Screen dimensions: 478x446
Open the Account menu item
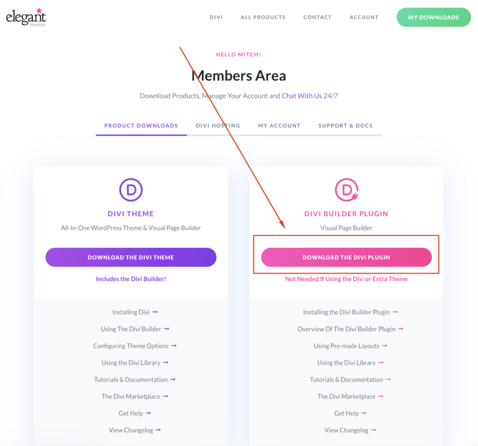(x=364, y=17)
